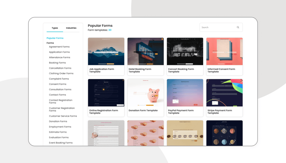This screenshot has width=286, height=163.
Task: Select the Donation Form piggy bank thumbnail
Action: (x=146, y=93)
